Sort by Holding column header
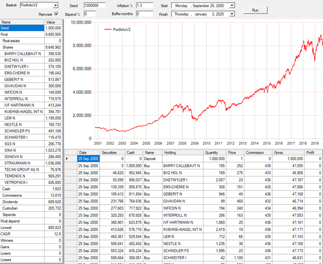Screen dimensions: 323x264 point(182,152)
